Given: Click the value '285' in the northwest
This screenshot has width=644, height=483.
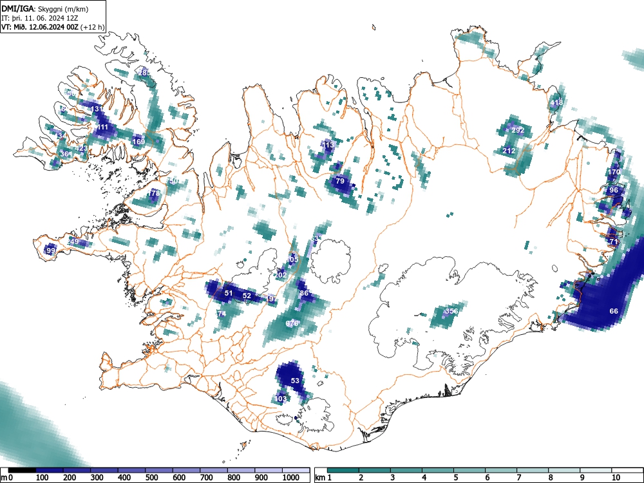Looking at the screenshot, I should (144, 73).
